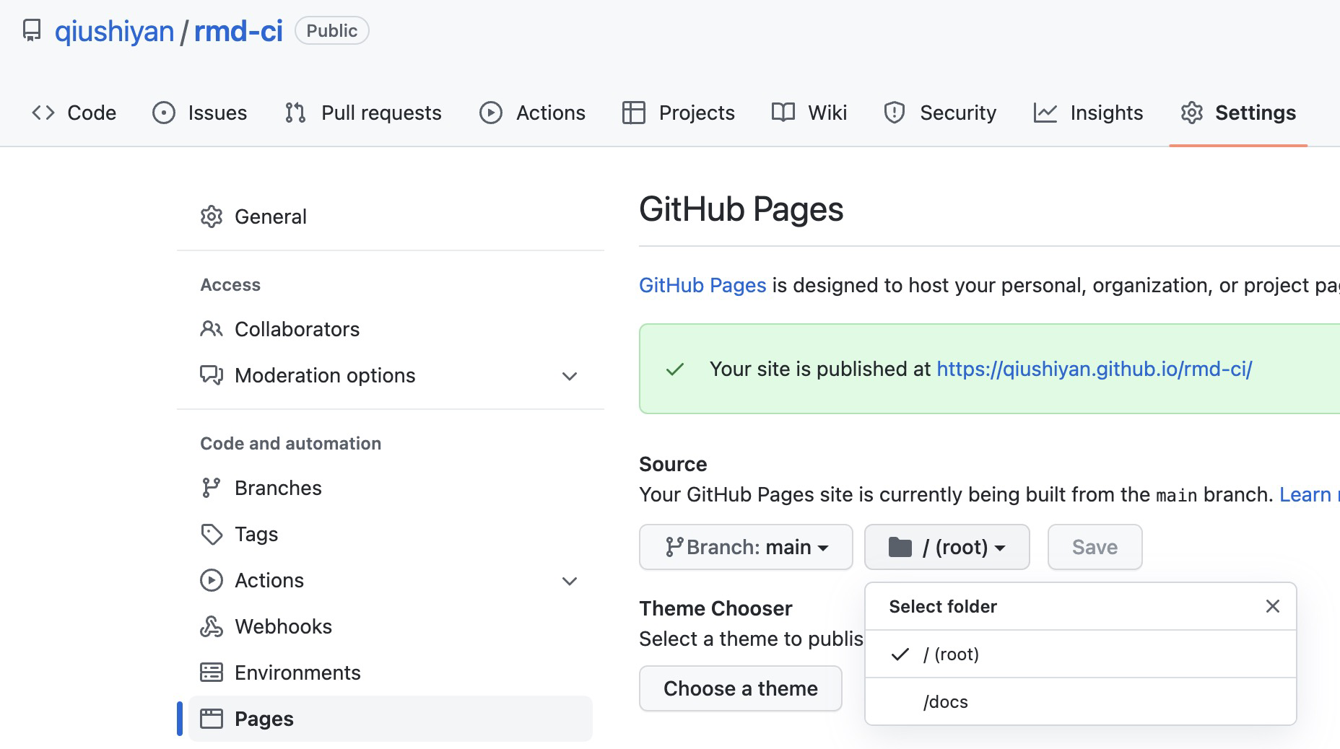Viewport: 1340px width, 749px height.
Task: Click the Moderation options comment icon
Action: click(212, 375)
